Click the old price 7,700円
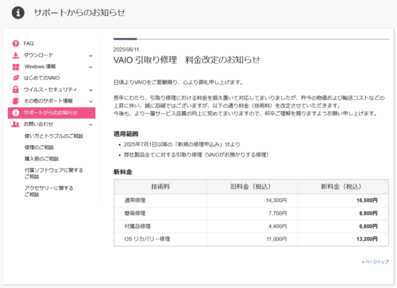 coord(277,213)
